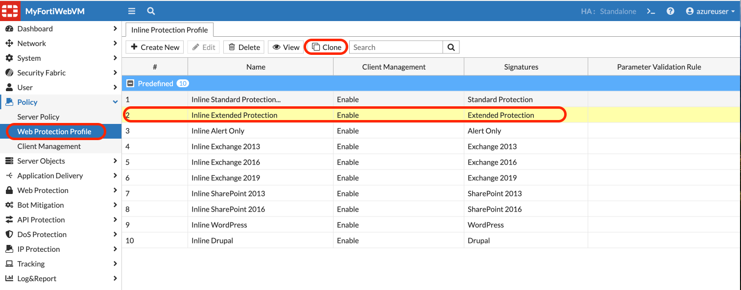Collapse the Predefined group
741x290 pixels.
(x=130, y=84)
